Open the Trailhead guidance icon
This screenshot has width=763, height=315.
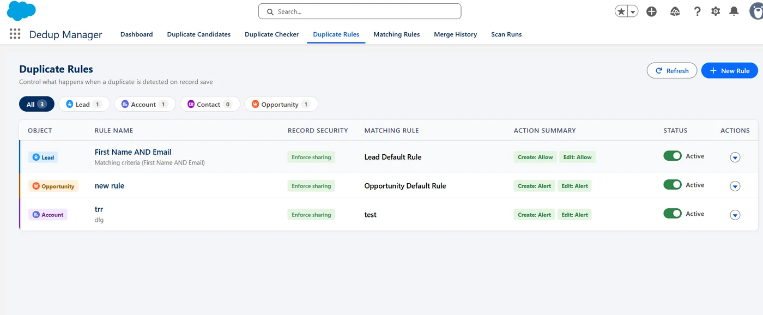pos(675,11)
